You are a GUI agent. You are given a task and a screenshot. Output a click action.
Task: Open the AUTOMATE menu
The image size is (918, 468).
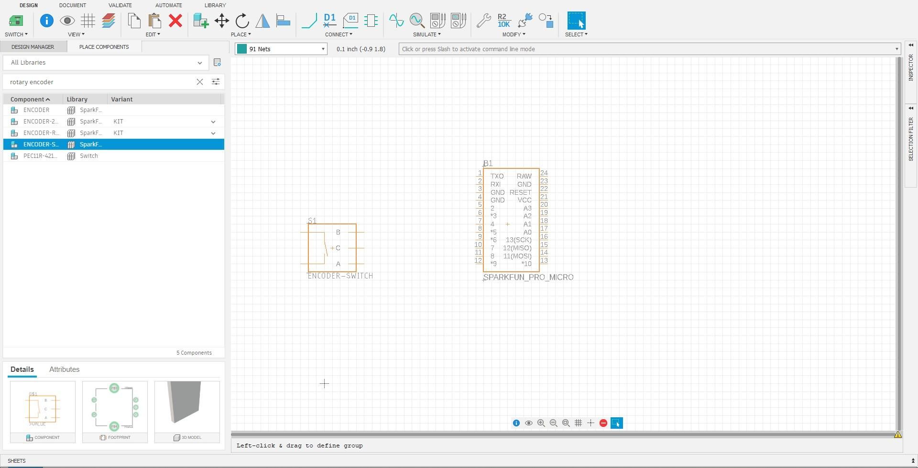168,5
